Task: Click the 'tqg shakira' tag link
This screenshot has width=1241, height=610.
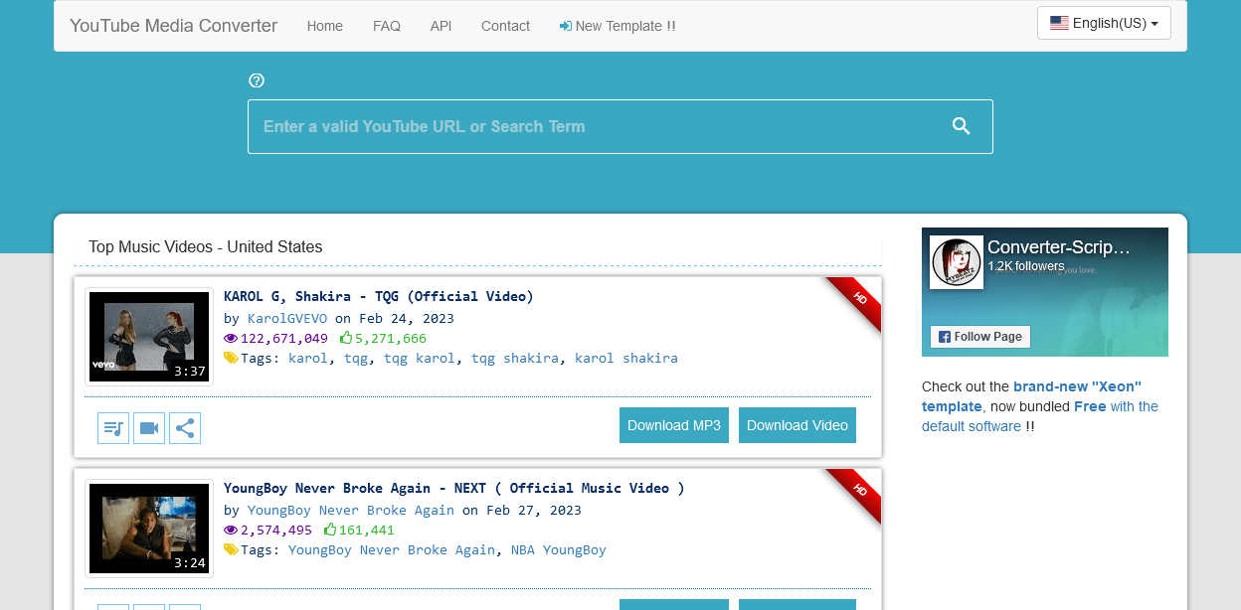Action: click(x=515, y=358)
